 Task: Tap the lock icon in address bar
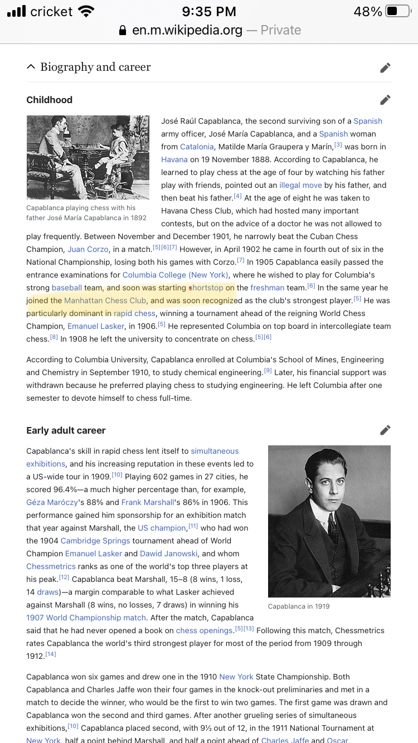coord(123,30)
